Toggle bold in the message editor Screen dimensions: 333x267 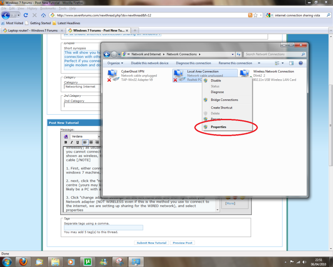66,142
